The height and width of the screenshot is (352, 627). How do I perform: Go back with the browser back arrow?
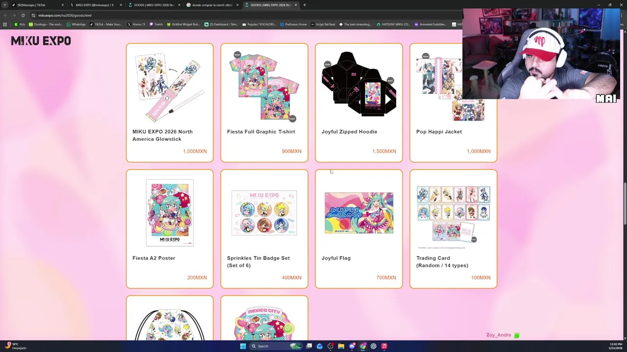click(5, 15)
